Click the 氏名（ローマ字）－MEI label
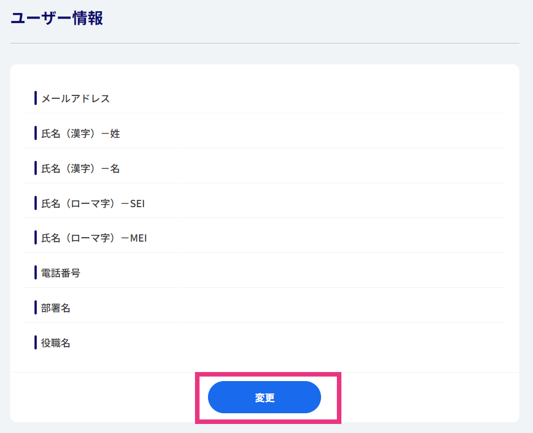The height and width of the screenshot is (433, 533). (94, 238)
